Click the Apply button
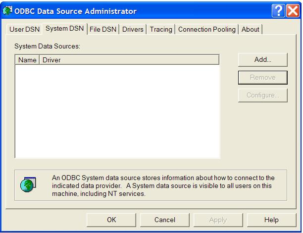Screen dimensions: 303x233 tap(218, 220)
